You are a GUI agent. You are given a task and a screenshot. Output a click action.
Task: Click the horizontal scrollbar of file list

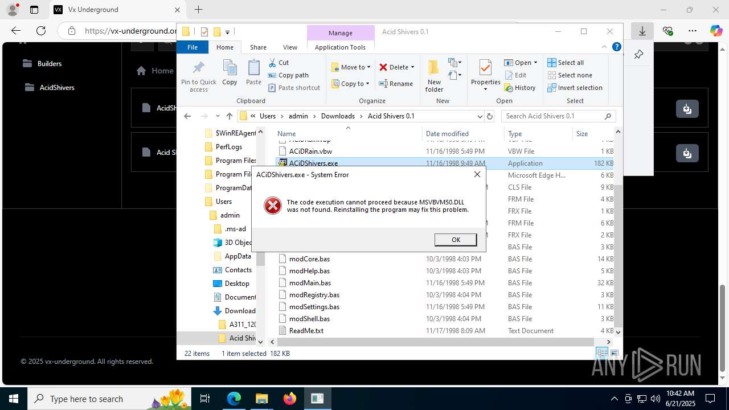coord(435,342)
